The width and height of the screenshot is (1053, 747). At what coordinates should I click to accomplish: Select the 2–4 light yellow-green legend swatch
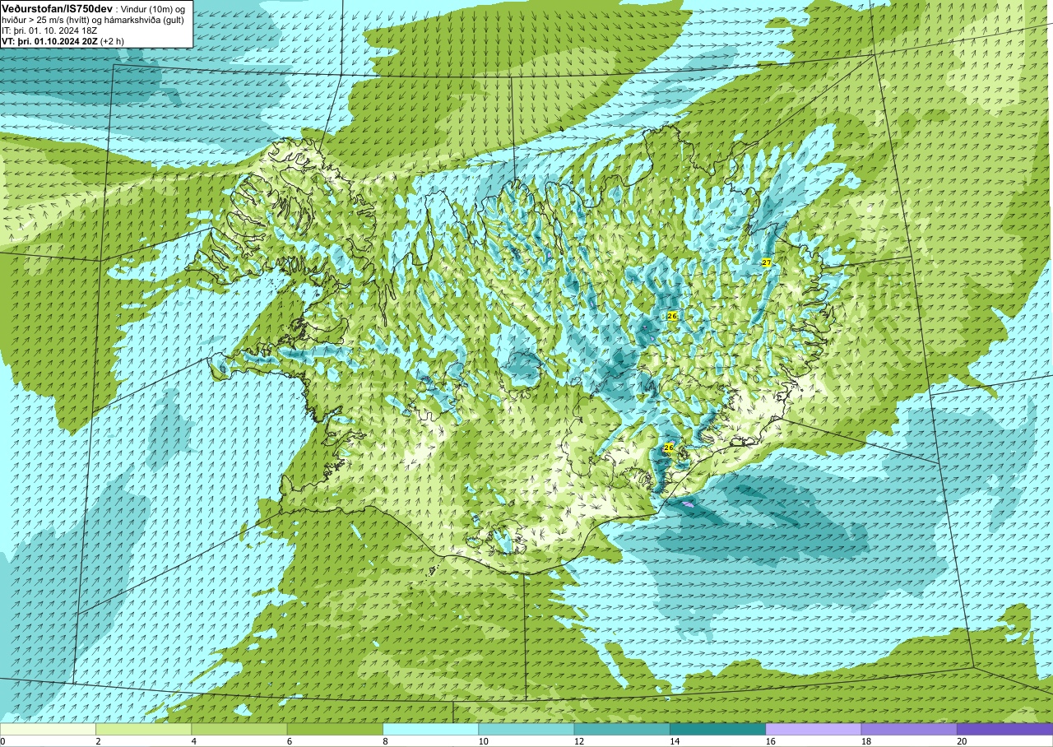pos(143,729)
